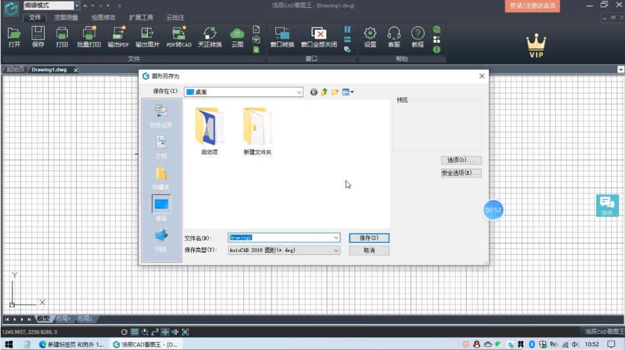Viewport: 625px width, 350px height.
Task: Switch to the 起始页 document tab
Action: [15, 70]
